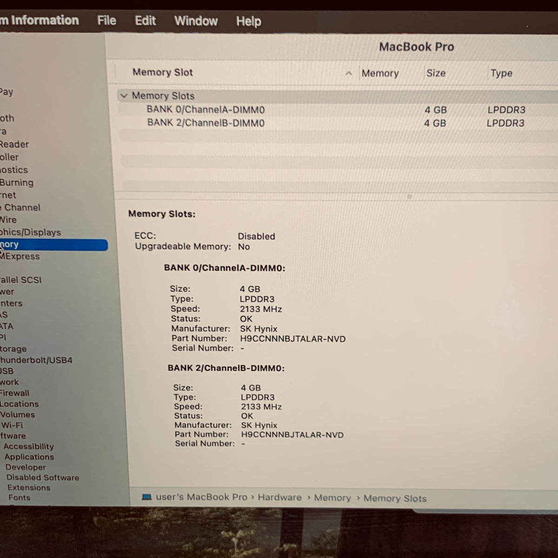This screenshot has height=558, width=558.
Task: Select Parallel SCSI in the sidebar
Action: [20, 279]
